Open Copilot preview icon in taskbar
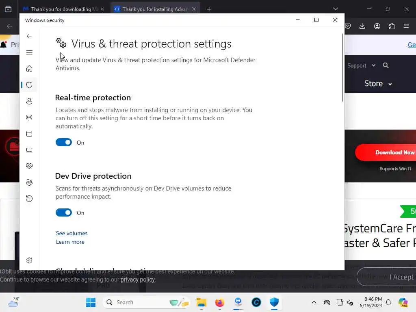 [403, 302]
